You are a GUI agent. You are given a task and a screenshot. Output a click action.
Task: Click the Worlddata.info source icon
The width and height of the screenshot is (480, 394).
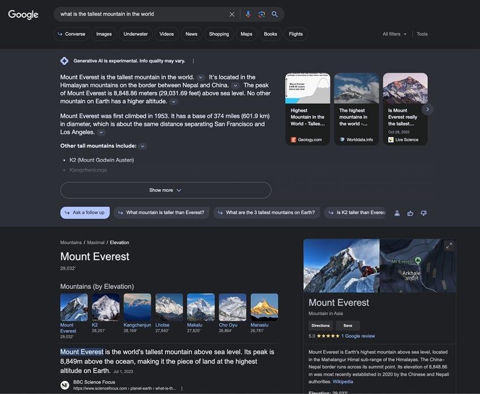click(x=342, y=139)
